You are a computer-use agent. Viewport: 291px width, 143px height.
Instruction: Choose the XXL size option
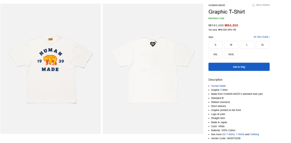point(215,54)
